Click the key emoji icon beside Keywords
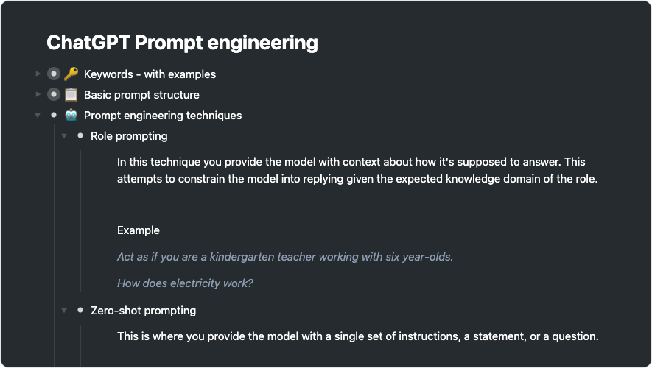 pos(71,74)
